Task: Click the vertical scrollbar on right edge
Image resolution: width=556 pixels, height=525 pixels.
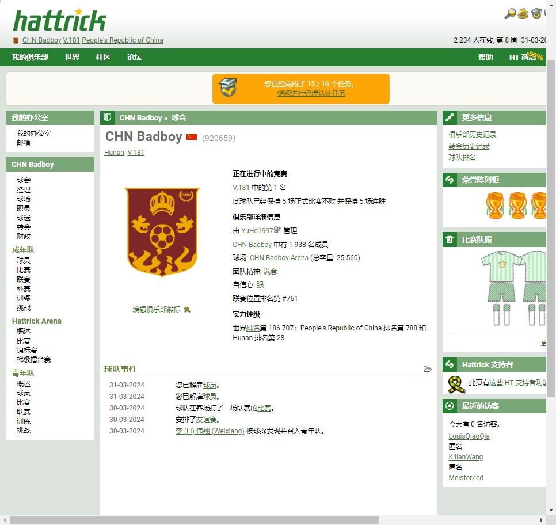Action: (551, 228)
